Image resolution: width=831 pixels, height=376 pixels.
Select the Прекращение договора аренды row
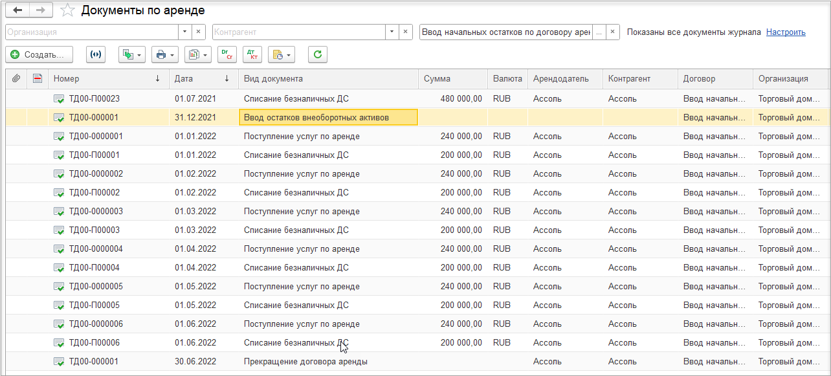click(x=417, y=362)
